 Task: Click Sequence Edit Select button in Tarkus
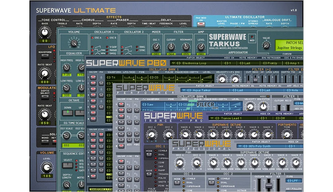(68, 165)
